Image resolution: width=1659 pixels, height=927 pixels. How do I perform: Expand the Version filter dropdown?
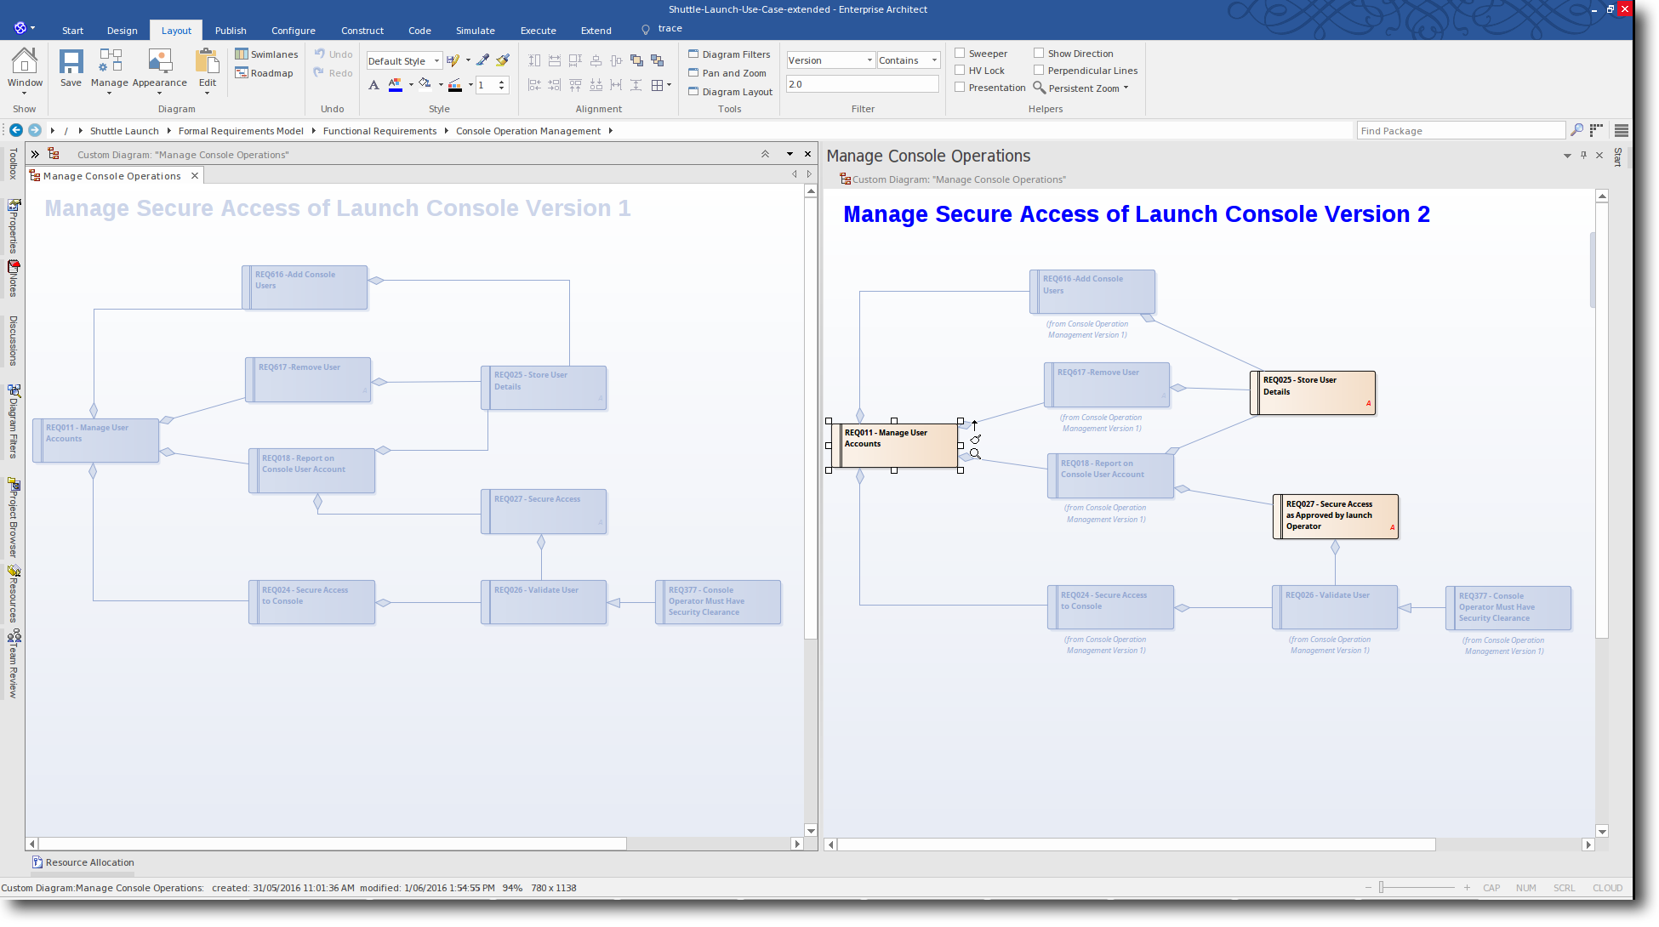coord(869,60)
